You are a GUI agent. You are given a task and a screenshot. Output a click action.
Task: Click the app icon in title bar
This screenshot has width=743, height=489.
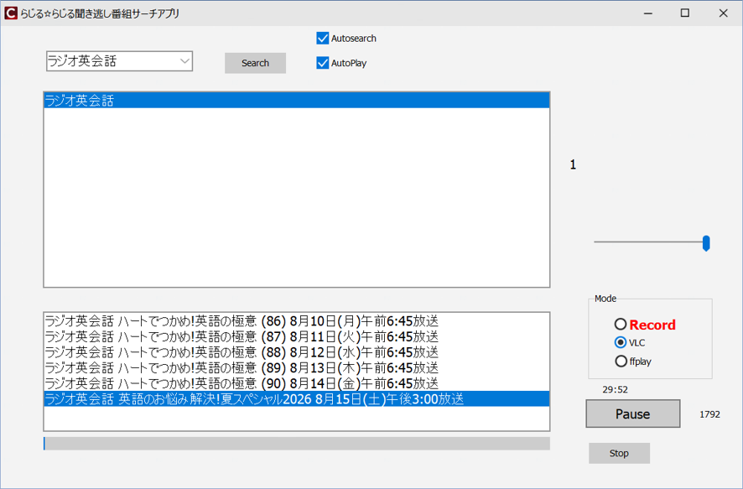pyautogui.click(x=11, y=13)
